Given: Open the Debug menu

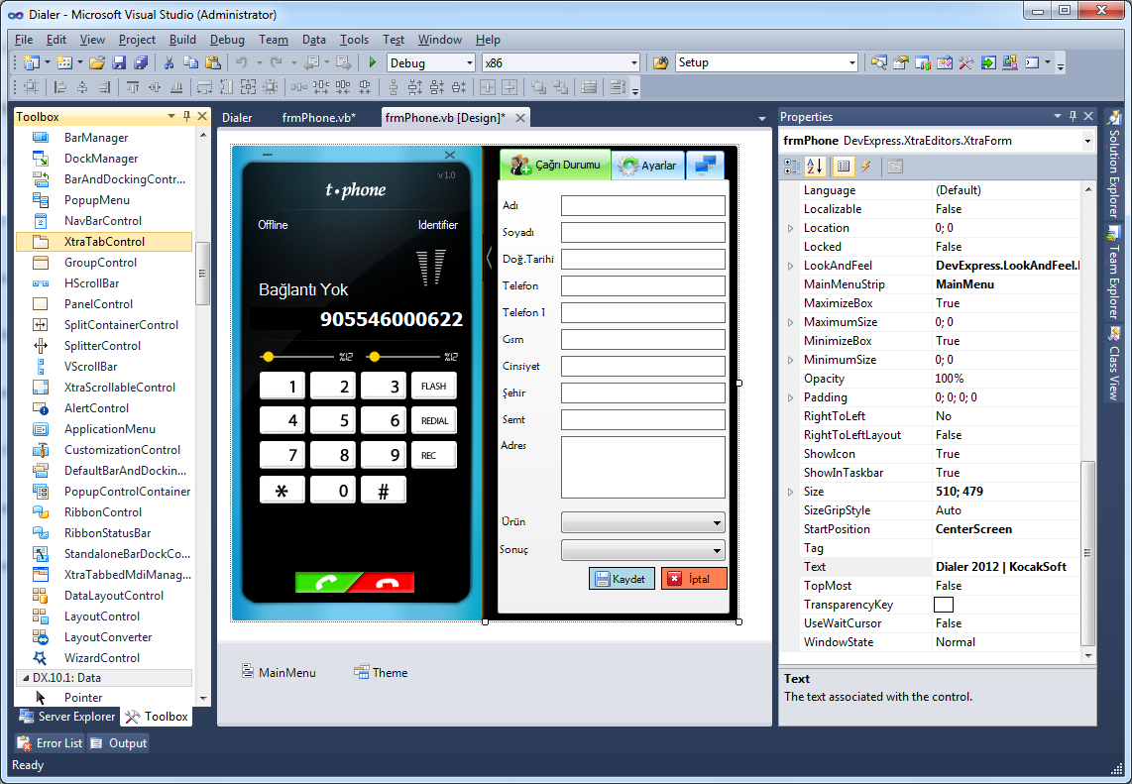Looking at the screenshot, I should 227,40.
